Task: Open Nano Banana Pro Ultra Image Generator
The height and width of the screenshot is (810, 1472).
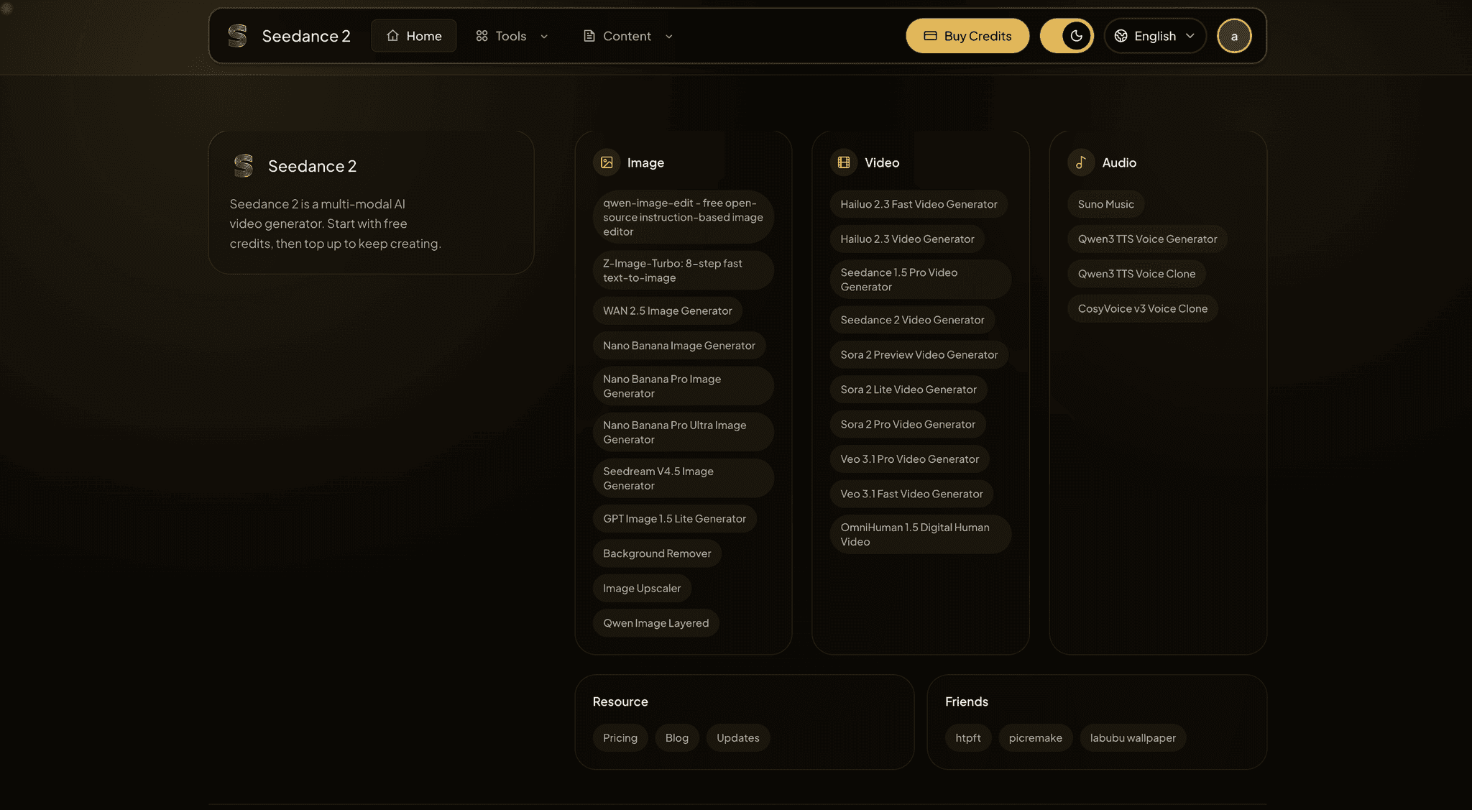Action: pos(684,432)
